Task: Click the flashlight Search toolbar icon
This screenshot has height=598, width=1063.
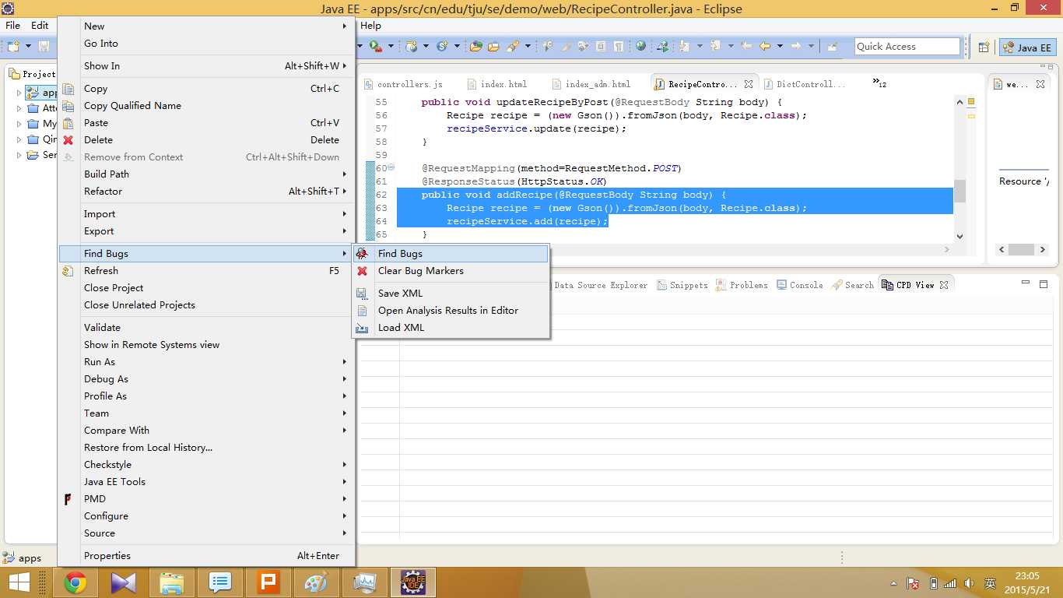Action: 513,47
